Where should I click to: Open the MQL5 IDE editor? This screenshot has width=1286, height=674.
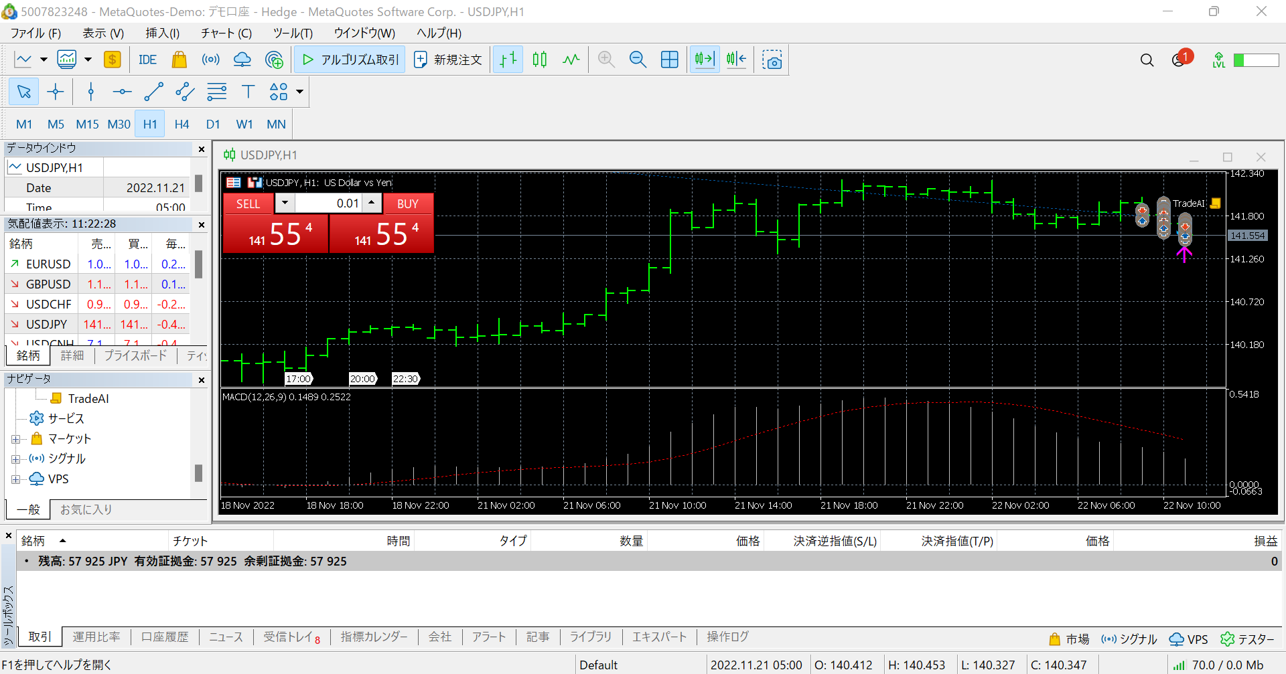pyautogui.click(x=147, y=60)
